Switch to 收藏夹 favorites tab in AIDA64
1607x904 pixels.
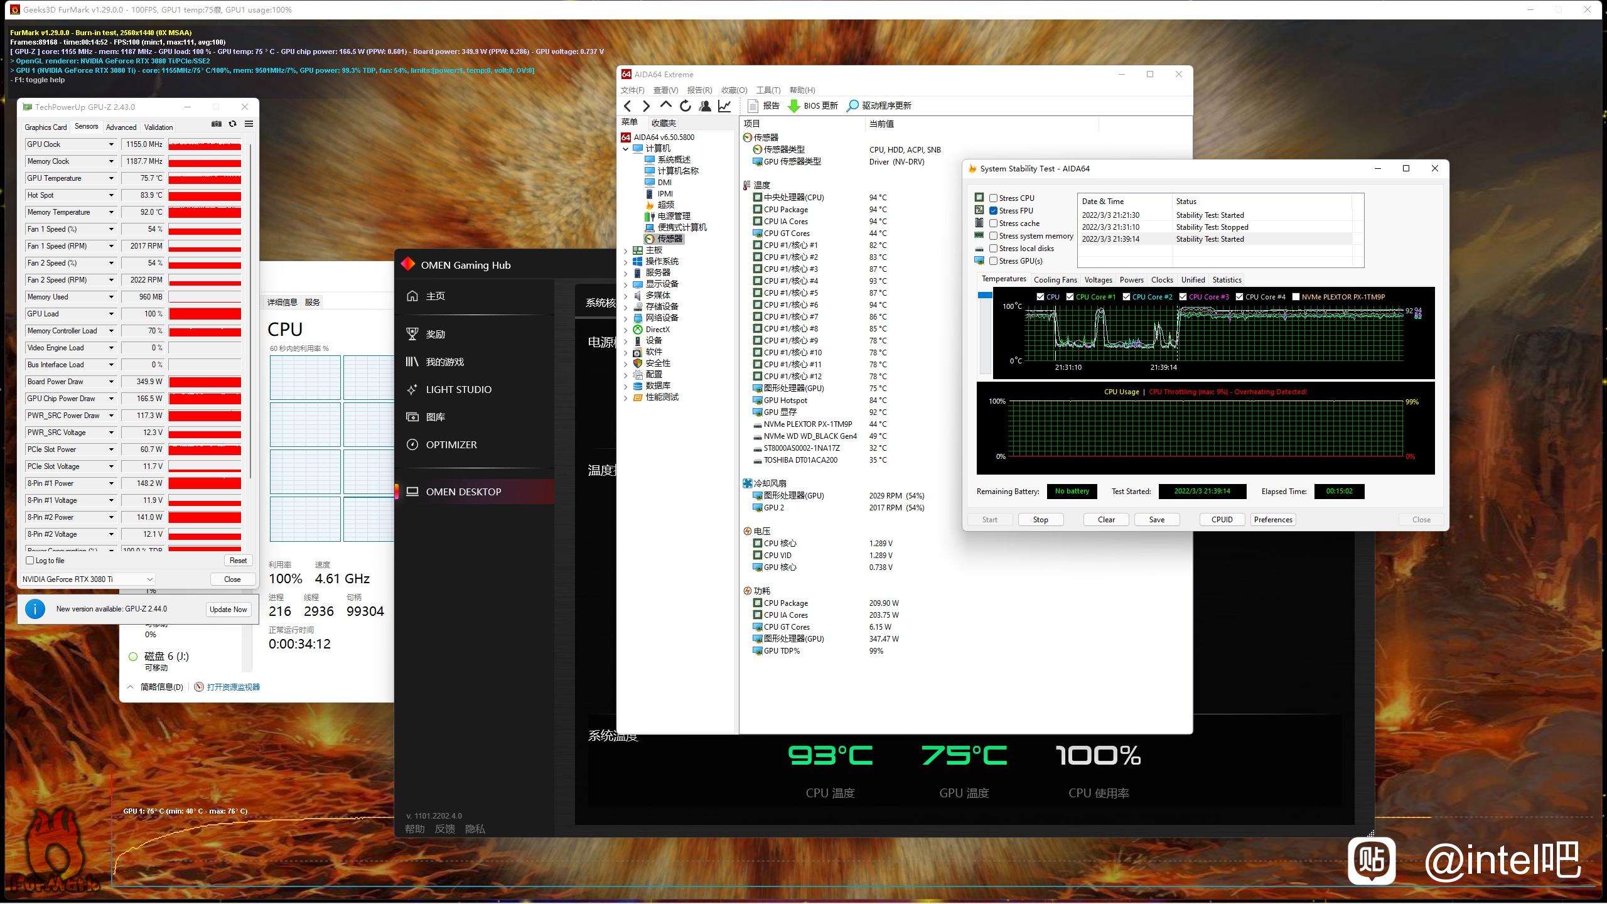point(664,123)
